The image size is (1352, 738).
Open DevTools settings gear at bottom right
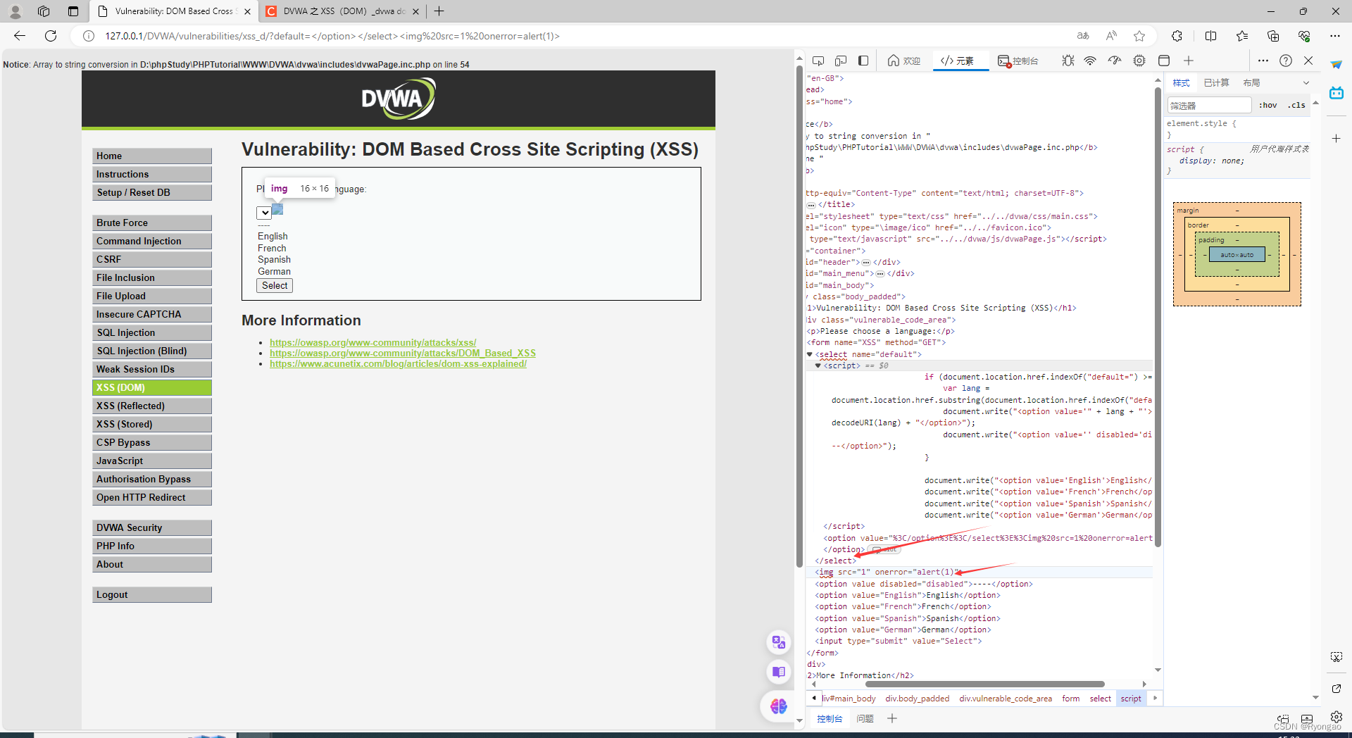point(1337,717)
